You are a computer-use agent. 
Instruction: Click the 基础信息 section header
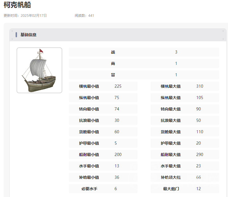[28, 35]
